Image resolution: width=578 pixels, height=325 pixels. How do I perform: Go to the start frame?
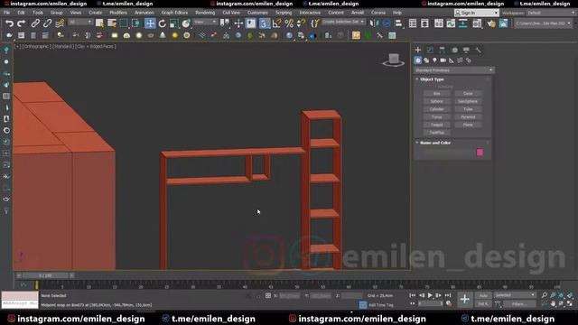413,295
